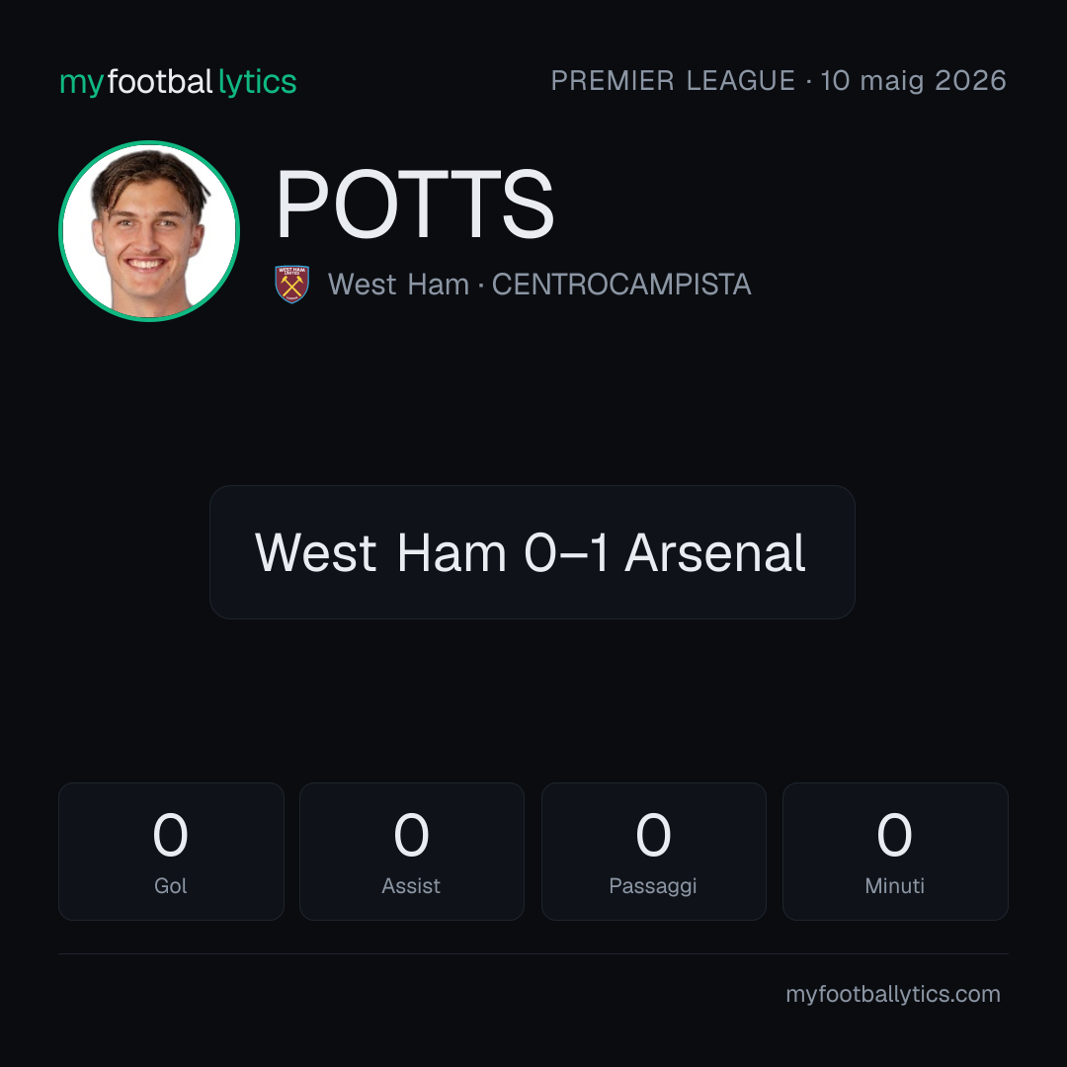Click the zero value above Passaggi
This screenshot has height=1067, width=1067.
[653, 835]
